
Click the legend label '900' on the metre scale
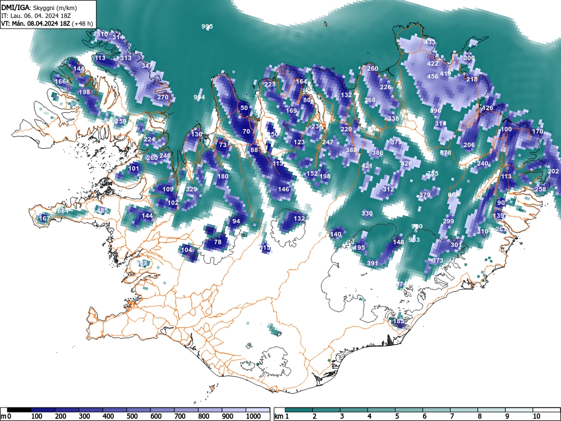(x=228, y=417)
